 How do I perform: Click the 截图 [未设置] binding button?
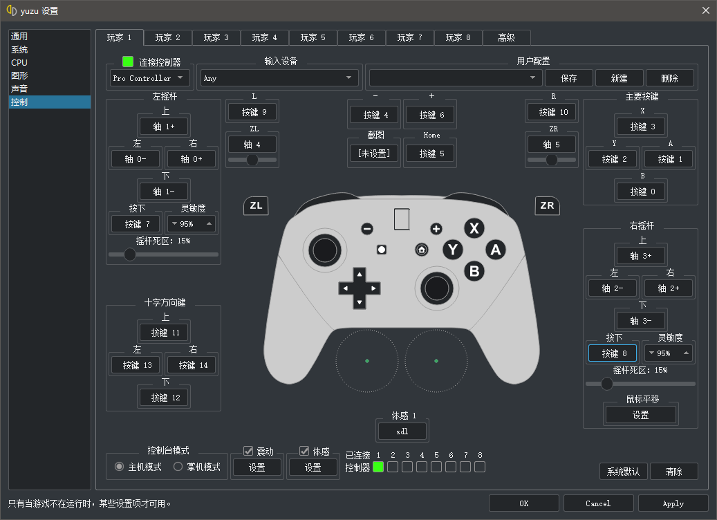click(x=373, y=154)
